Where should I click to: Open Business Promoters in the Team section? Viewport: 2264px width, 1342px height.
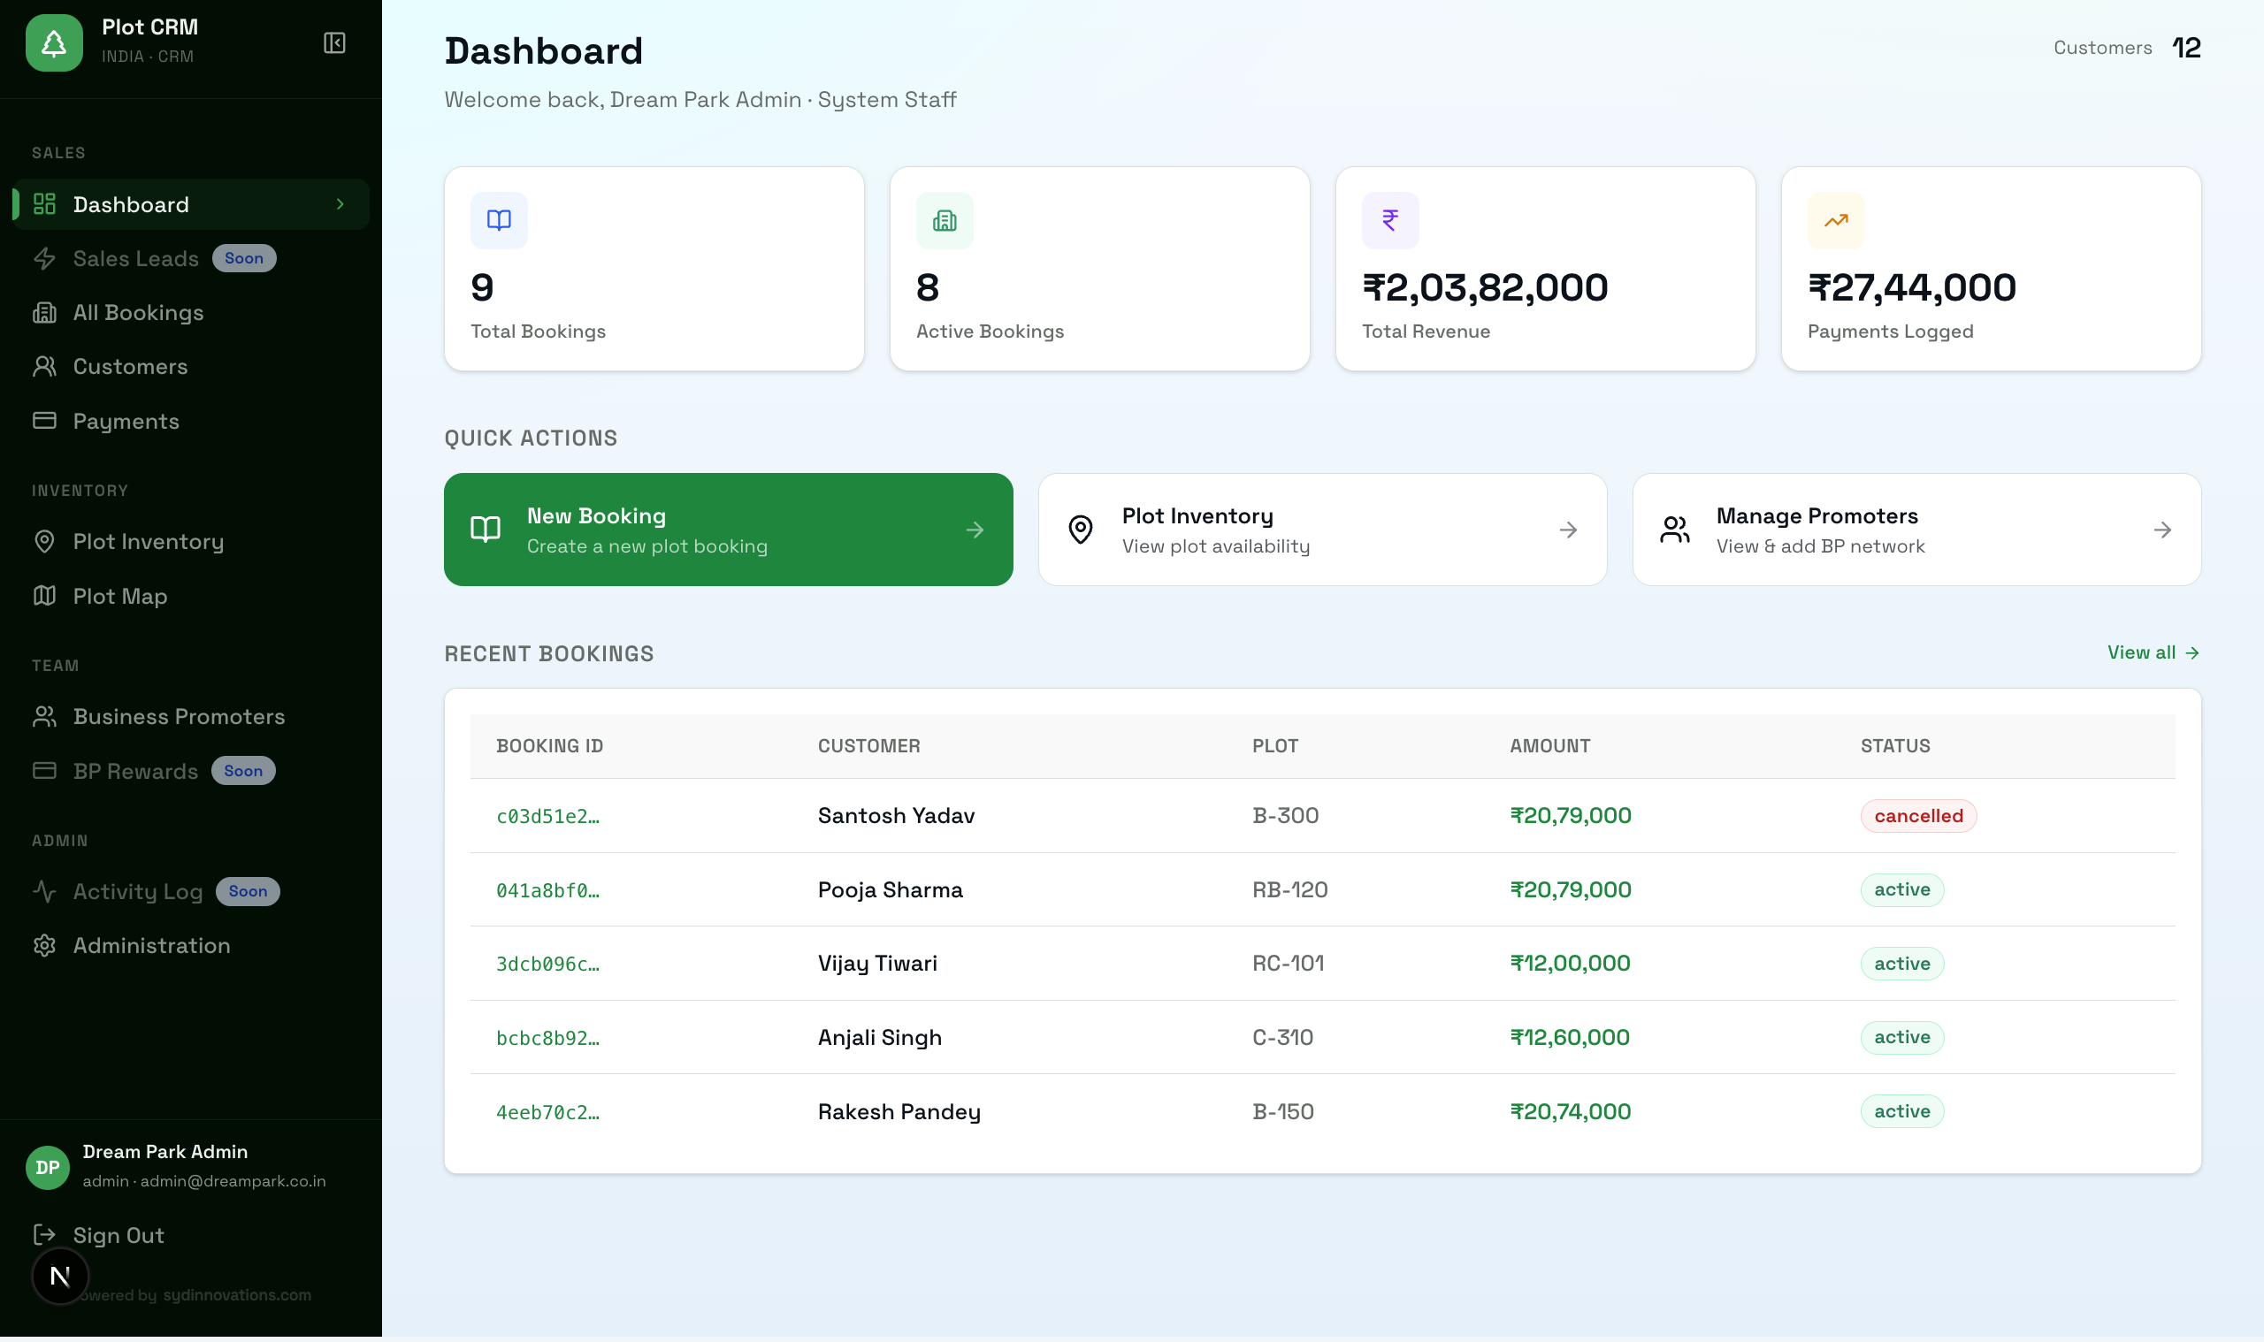(x=191, y=718)
